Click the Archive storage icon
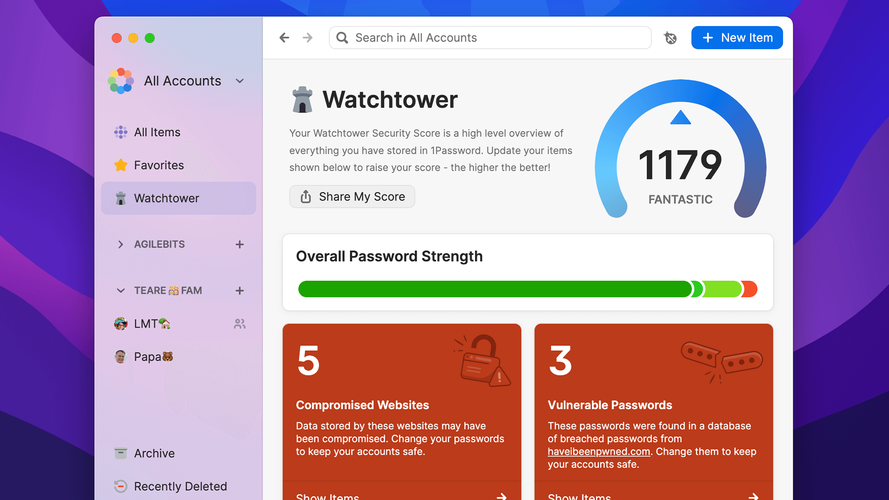Screen dimensions: 889x500 pos(121,452)
